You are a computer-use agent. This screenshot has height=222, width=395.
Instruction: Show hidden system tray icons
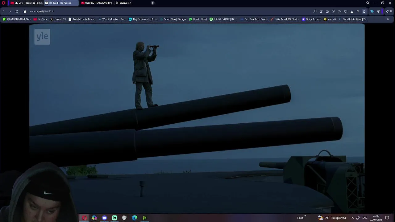tap(352, 218)
